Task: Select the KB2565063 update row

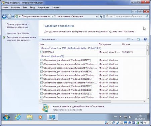Action: pos(93,52)
